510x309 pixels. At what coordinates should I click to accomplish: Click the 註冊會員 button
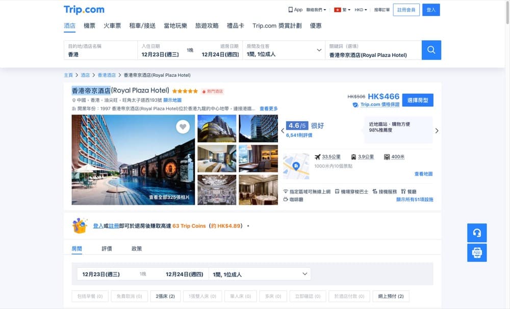[406, 10]
